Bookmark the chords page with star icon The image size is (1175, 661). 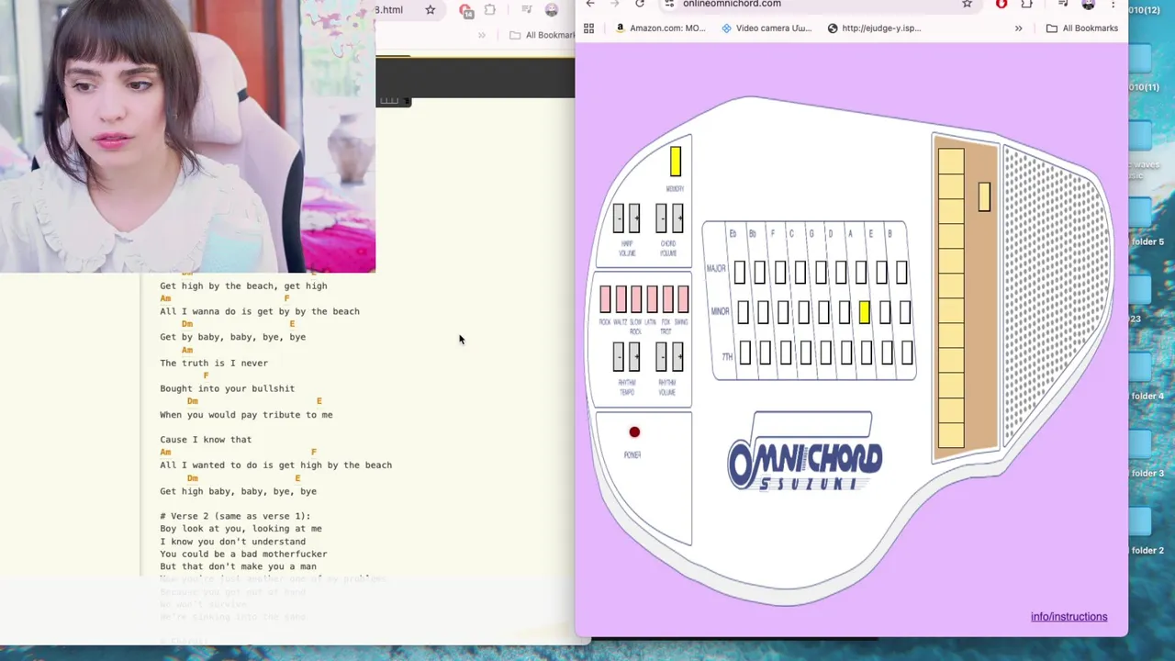[430, 10]
